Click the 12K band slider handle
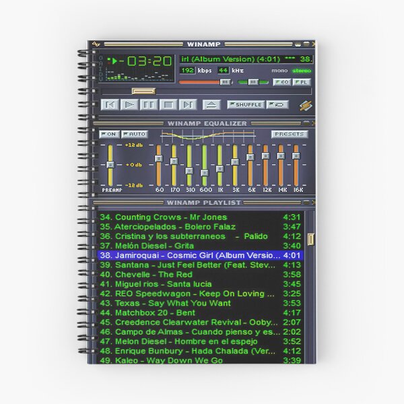This screenshot has height=404, width=404. [266, 156]
